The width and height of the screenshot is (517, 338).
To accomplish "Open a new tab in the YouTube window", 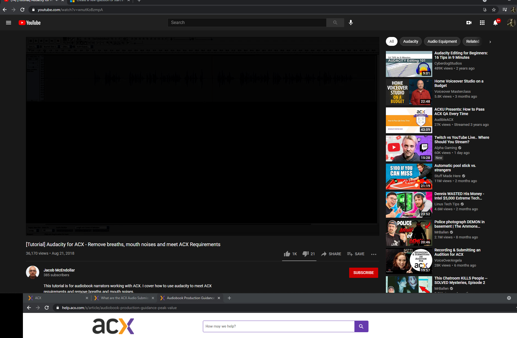I will point(139,1).
